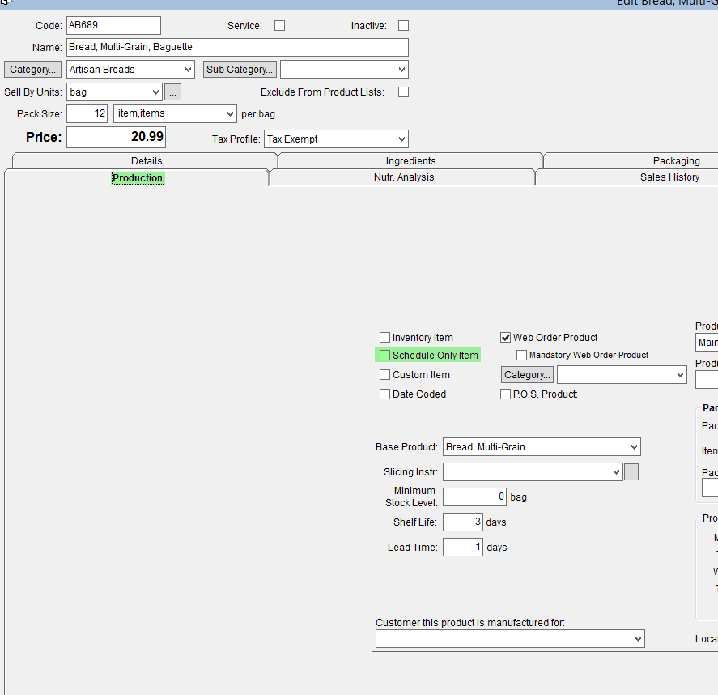Check the Schedule Only Item checkbox

(384, 355)
